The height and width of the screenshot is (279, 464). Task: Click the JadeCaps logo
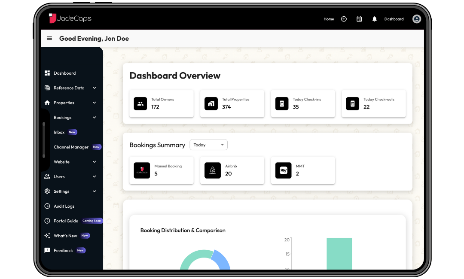pyautogui.click(x=70, y=18)
